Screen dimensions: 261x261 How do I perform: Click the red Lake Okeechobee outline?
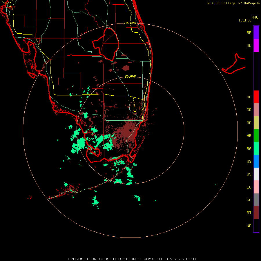[x=106, y=44]
